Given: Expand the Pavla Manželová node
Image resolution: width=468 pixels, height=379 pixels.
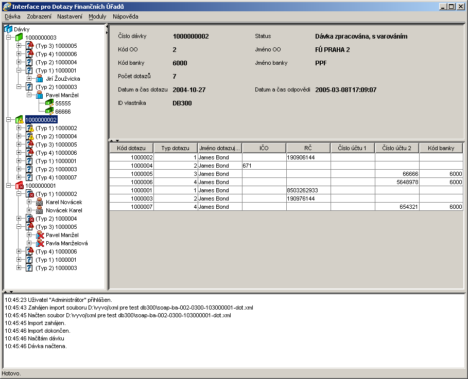Looking at the screenshot, I should [x=29, y=243].
